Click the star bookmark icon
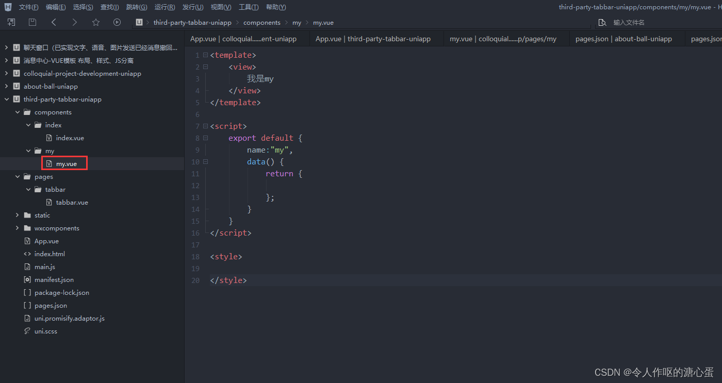 click(x=96, y=22)
